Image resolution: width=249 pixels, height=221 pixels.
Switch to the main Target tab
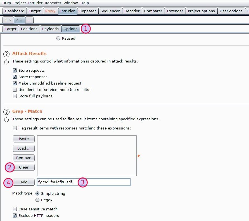(35, 11)
